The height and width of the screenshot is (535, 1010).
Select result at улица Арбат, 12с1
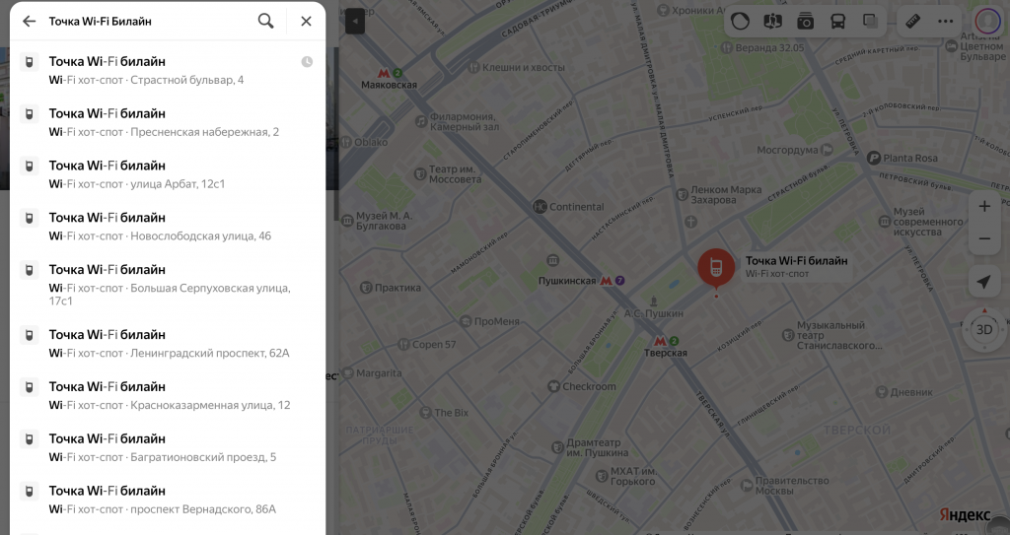tap(168, 174)
